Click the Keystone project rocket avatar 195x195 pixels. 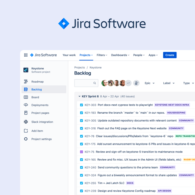click(x=26, y=70)
